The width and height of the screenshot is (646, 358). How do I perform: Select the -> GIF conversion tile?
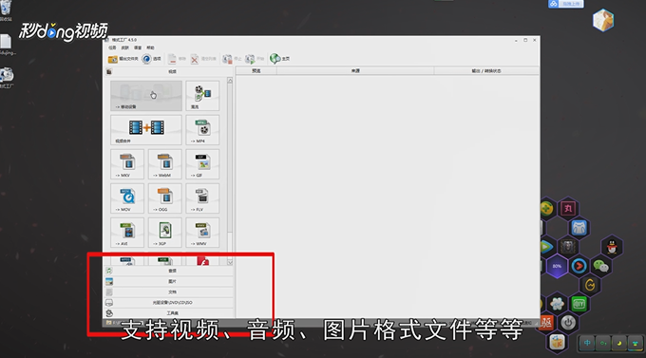[x=202, y=164]
